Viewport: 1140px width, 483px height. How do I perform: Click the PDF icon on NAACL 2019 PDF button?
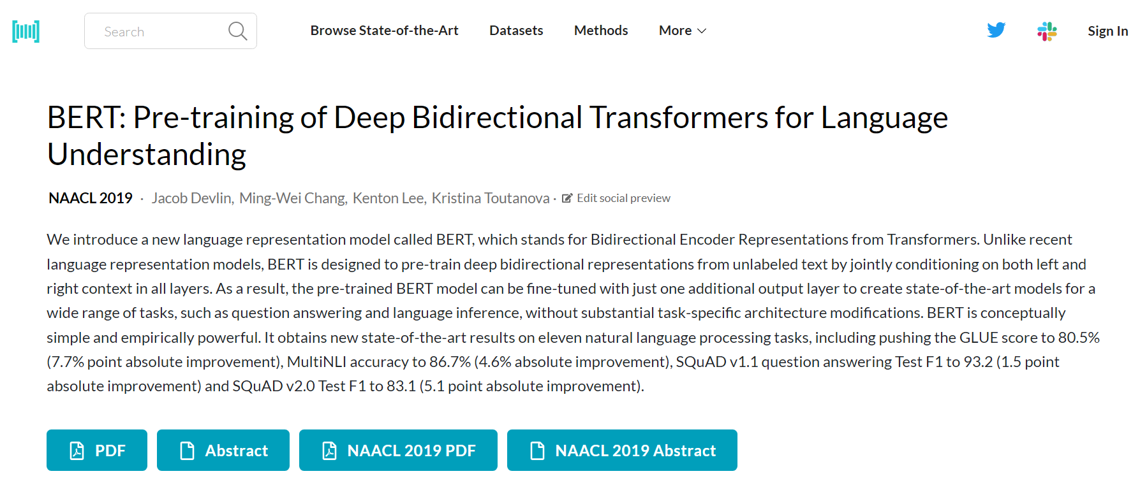pyautogui.click(x=329, y=451)
